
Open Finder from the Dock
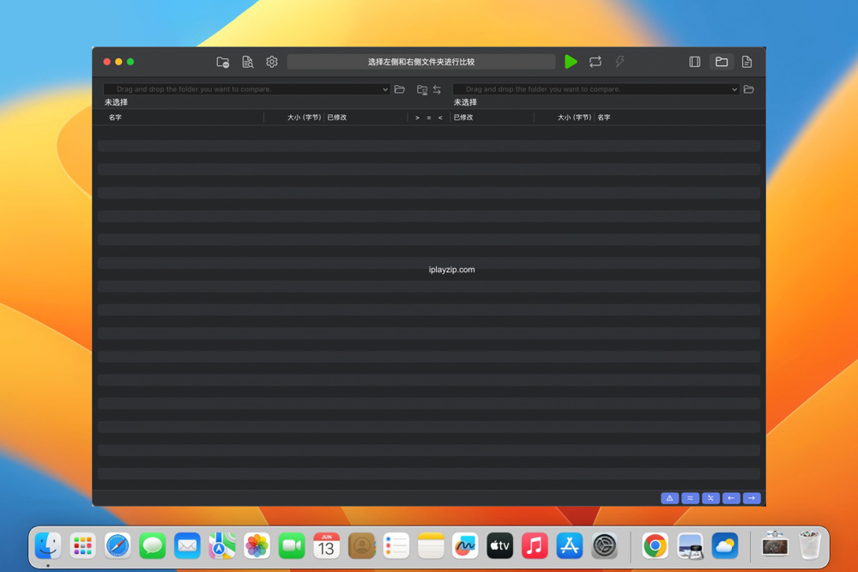point(47,545)
